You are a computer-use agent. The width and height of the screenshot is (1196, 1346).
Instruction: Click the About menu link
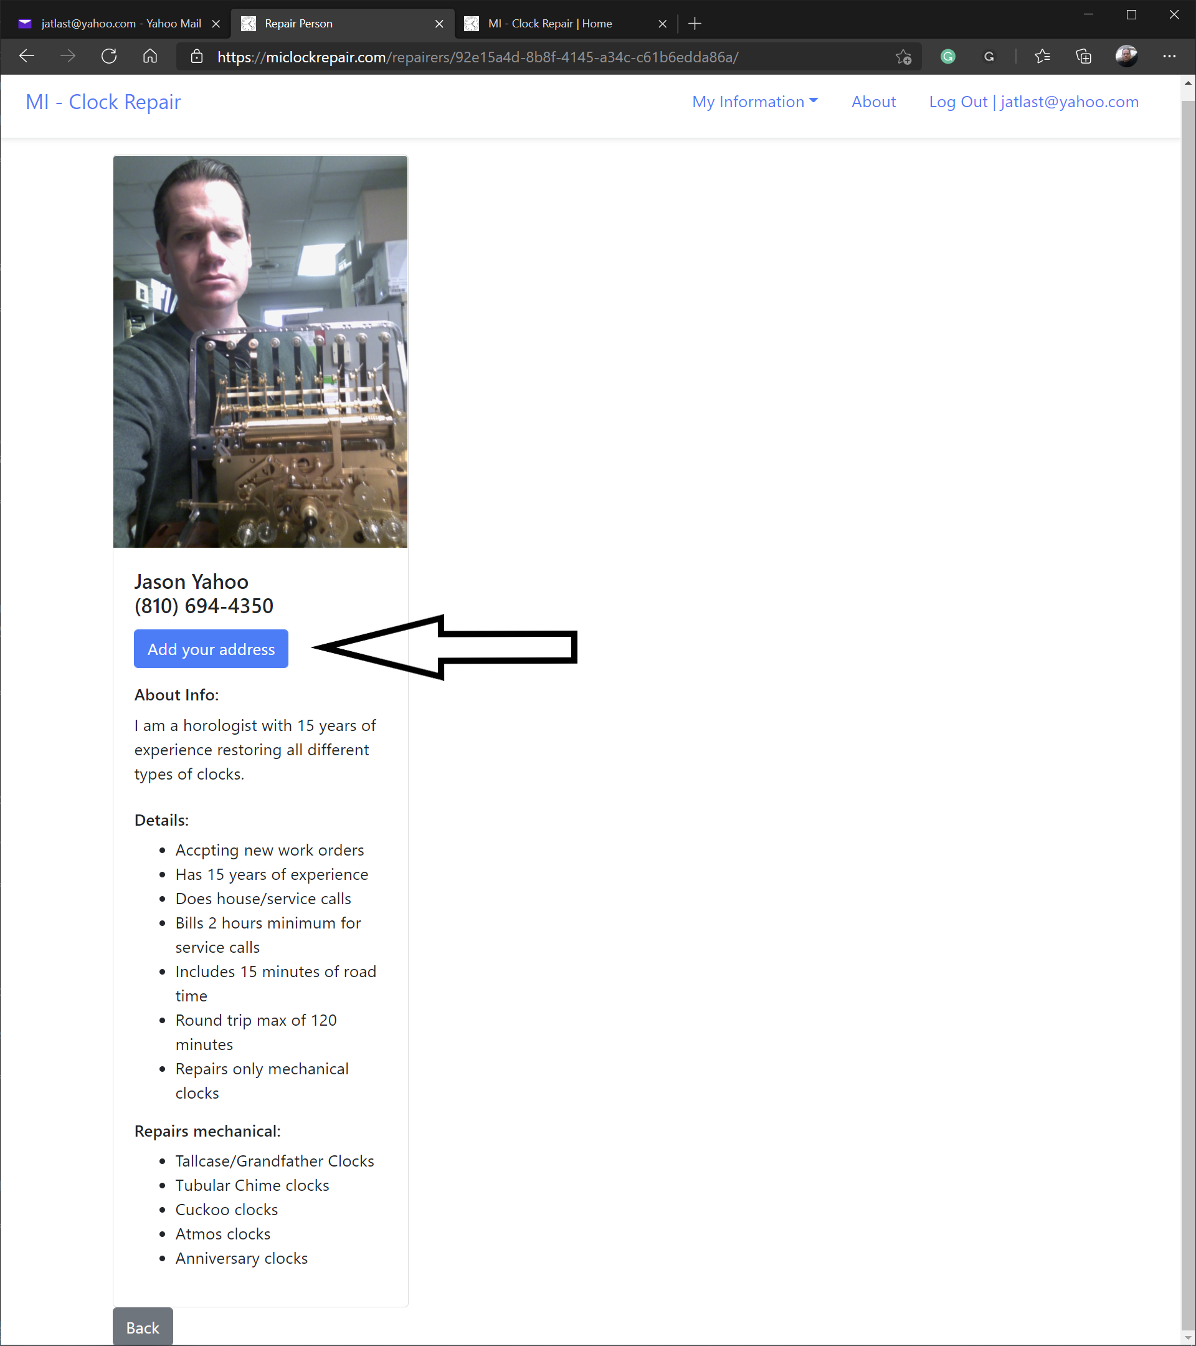(x=873, y=100)
